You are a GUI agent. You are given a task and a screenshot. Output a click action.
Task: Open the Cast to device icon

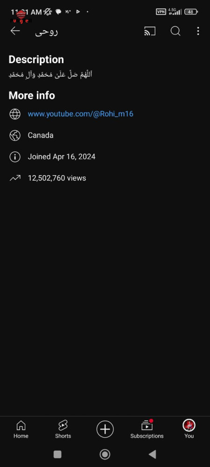pyautogui.click(x=150, y=31)
